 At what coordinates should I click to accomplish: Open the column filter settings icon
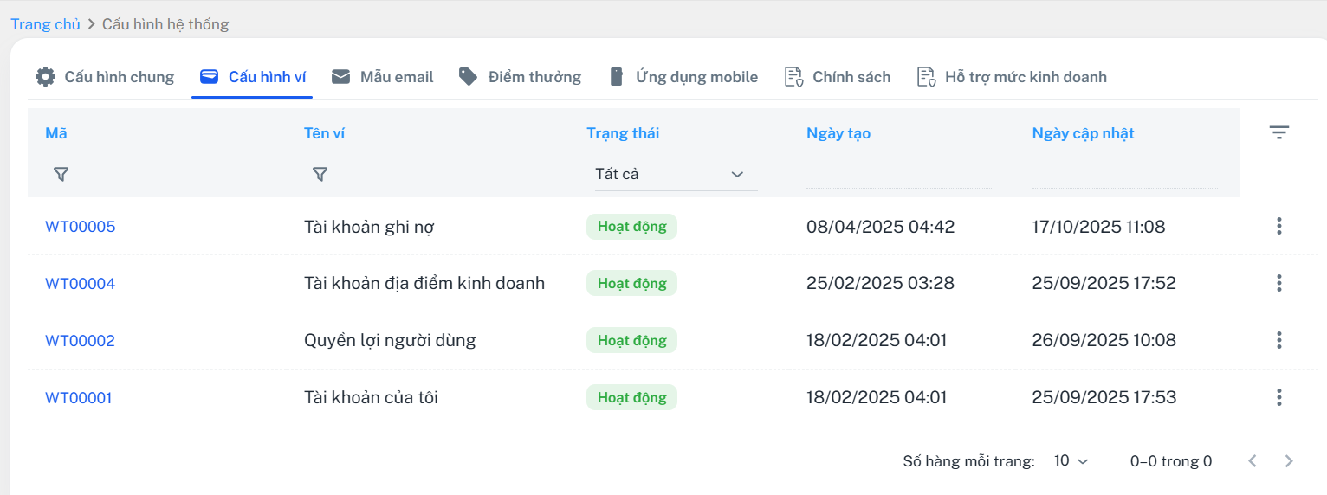click(x=1278, y=132)
